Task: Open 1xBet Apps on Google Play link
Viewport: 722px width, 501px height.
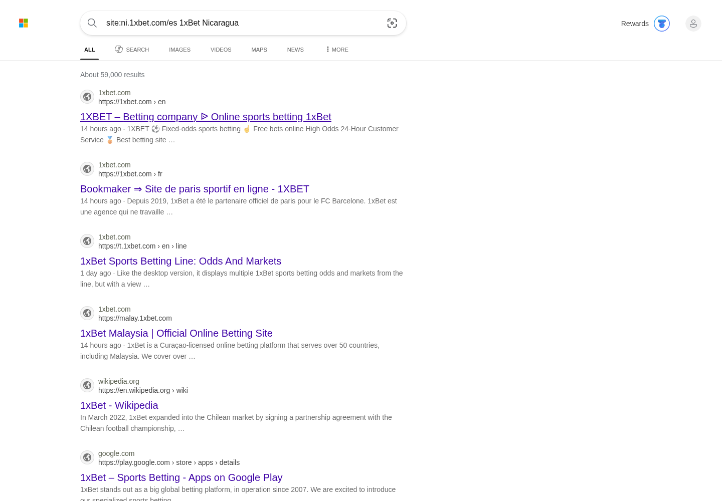Action: pos(182,477)
